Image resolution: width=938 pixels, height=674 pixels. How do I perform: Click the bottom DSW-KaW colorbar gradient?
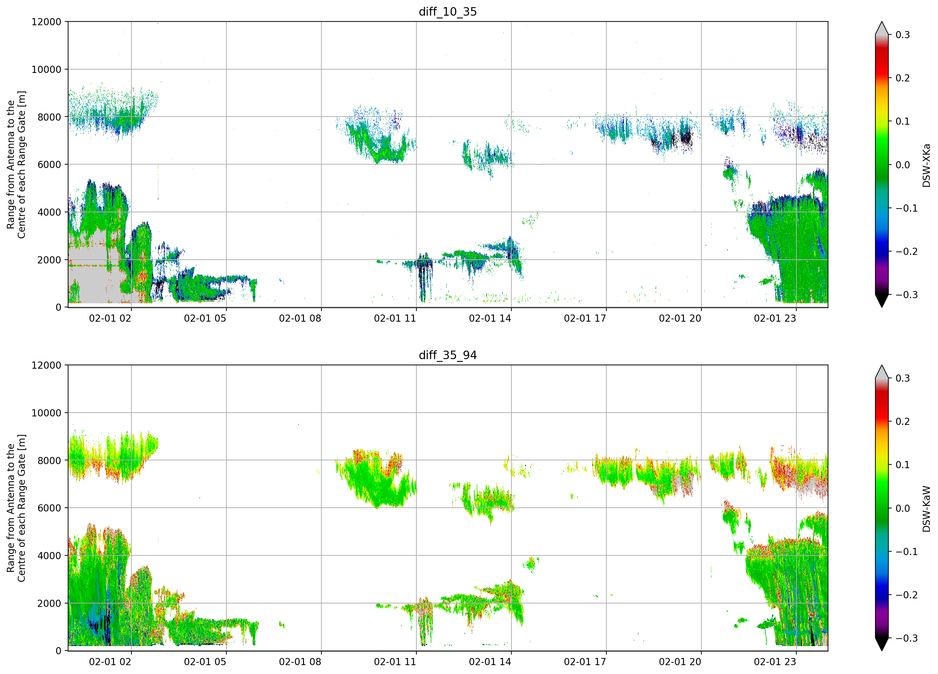[882, 508]
